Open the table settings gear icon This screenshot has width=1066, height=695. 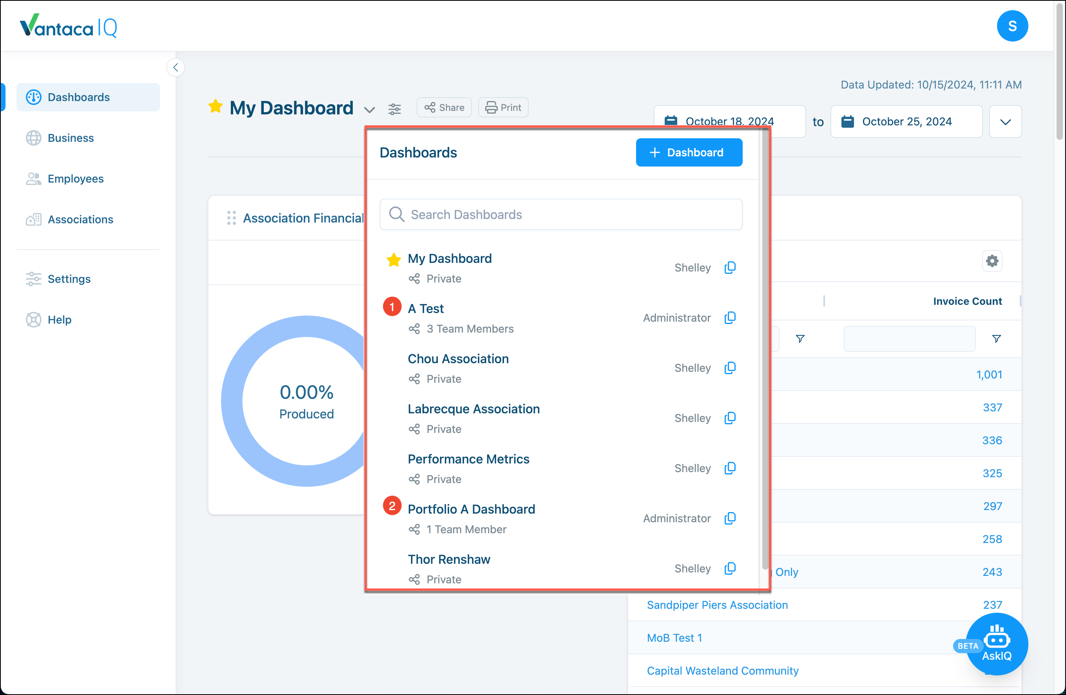992,261
